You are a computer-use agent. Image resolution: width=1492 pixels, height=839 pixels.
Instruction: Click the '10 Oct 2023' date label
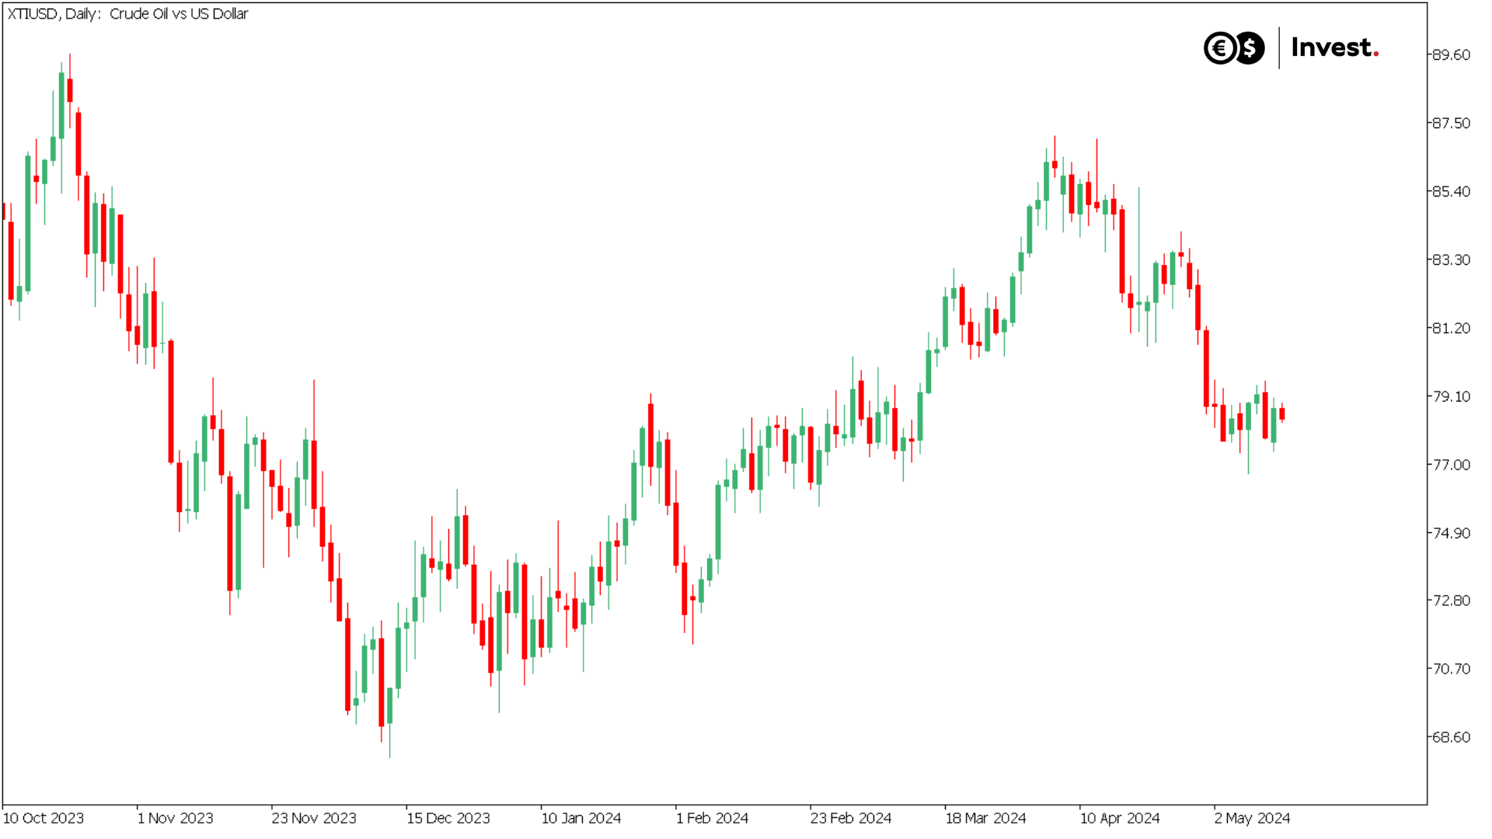(44, 819)
